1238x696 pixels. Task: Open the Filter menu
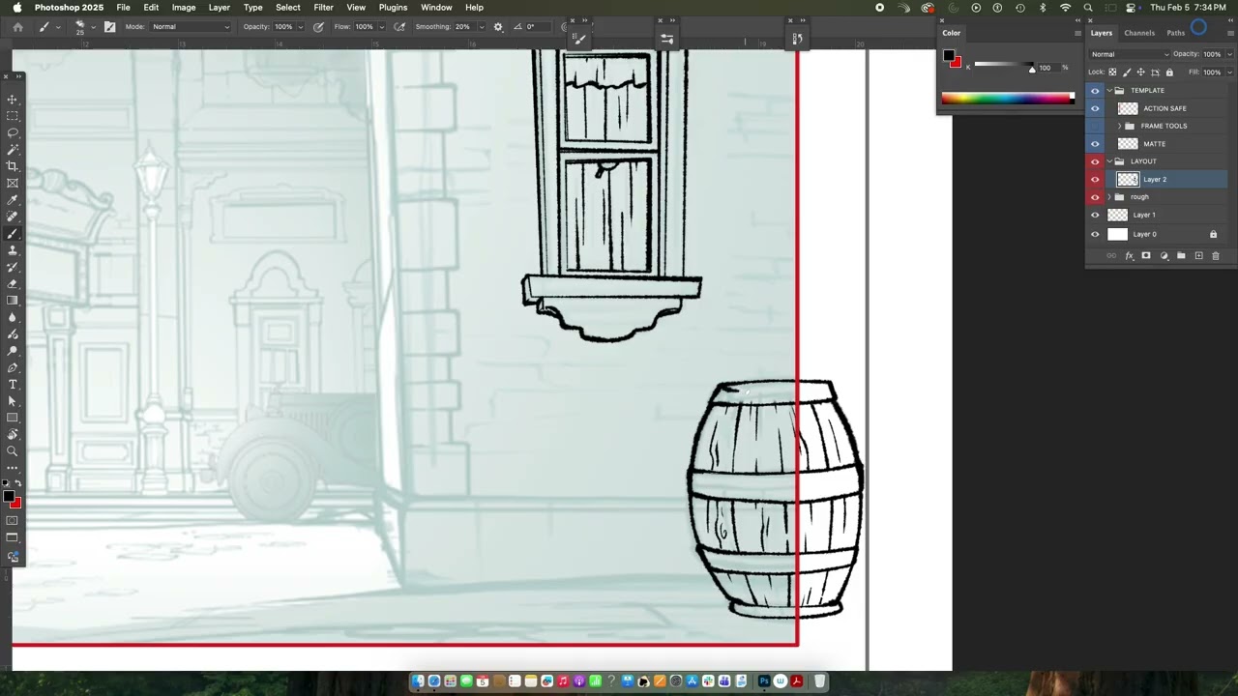tap(323, 7)
